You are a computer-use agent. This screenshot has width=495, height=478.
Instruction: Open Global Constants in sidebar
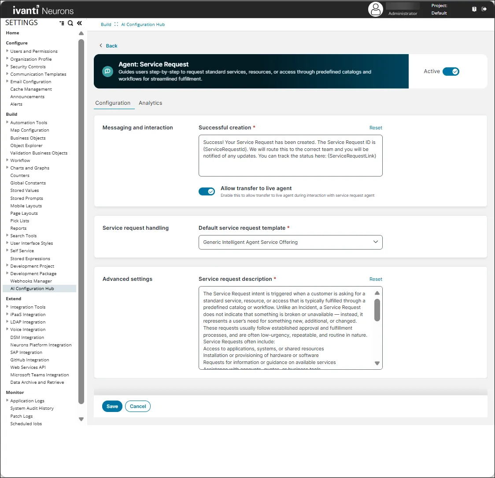[x=28, y=183]
